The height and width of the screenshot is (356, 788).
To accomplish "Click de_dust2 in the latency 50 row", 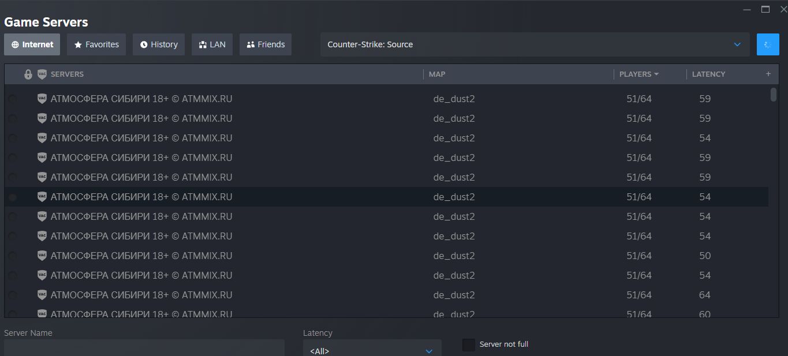I will pos(454,256).
